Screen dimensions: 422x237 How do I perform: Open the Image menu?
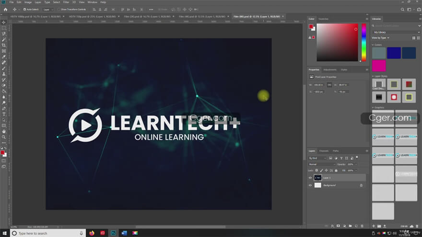click(28, 2)
